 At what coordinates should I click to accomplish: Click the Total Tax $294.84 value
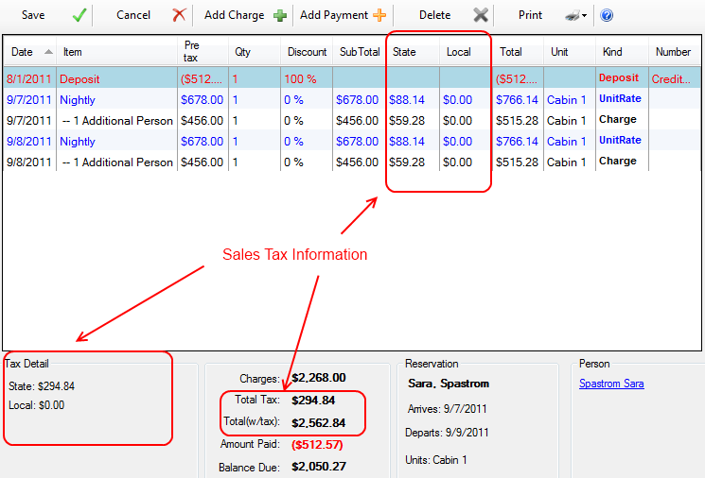coord(313,401)
